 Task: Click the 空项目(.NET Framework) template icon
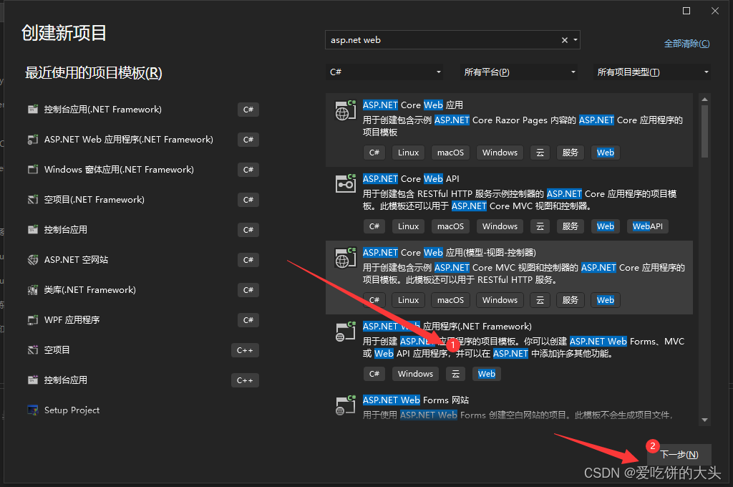coord(33,200)
